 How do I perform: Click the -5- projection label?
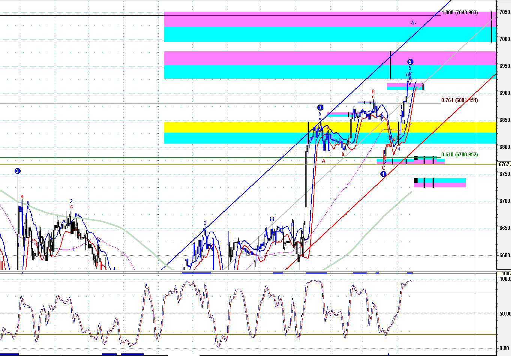[413, 23]
